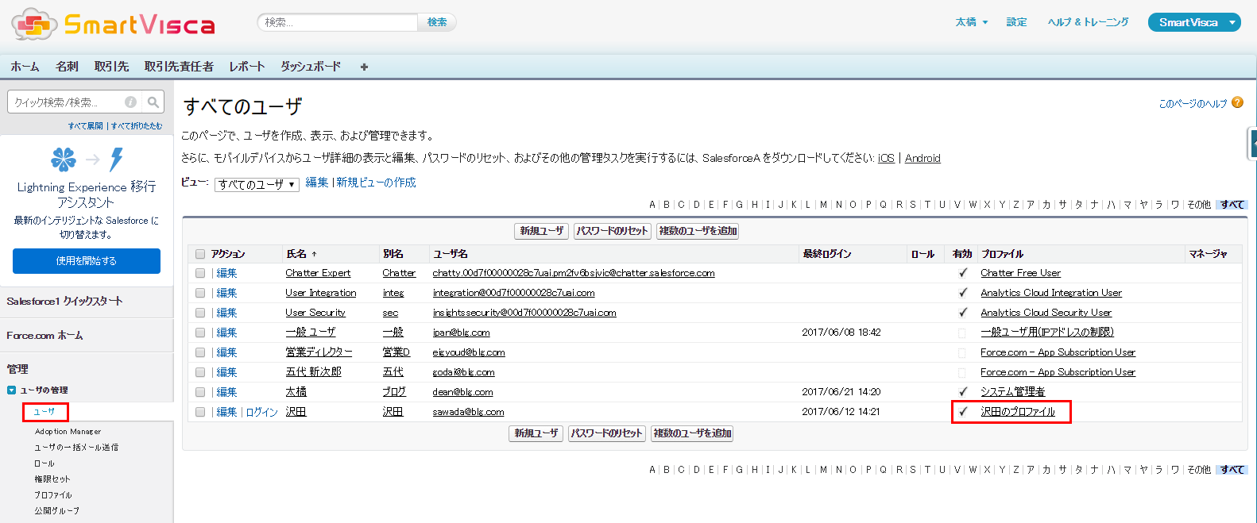
Task: Select ロール in the sidebar
Action: click(x=44, y=463)
